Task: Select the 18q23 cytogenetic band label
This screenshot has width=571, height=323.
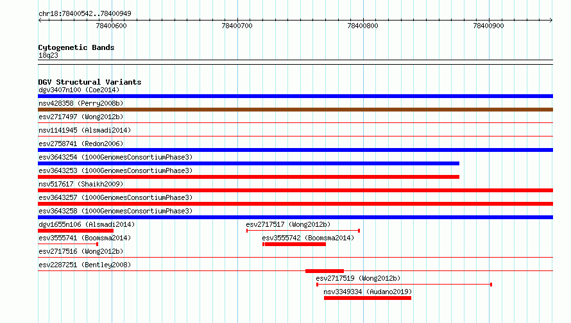Action: (x=48, y=55)
